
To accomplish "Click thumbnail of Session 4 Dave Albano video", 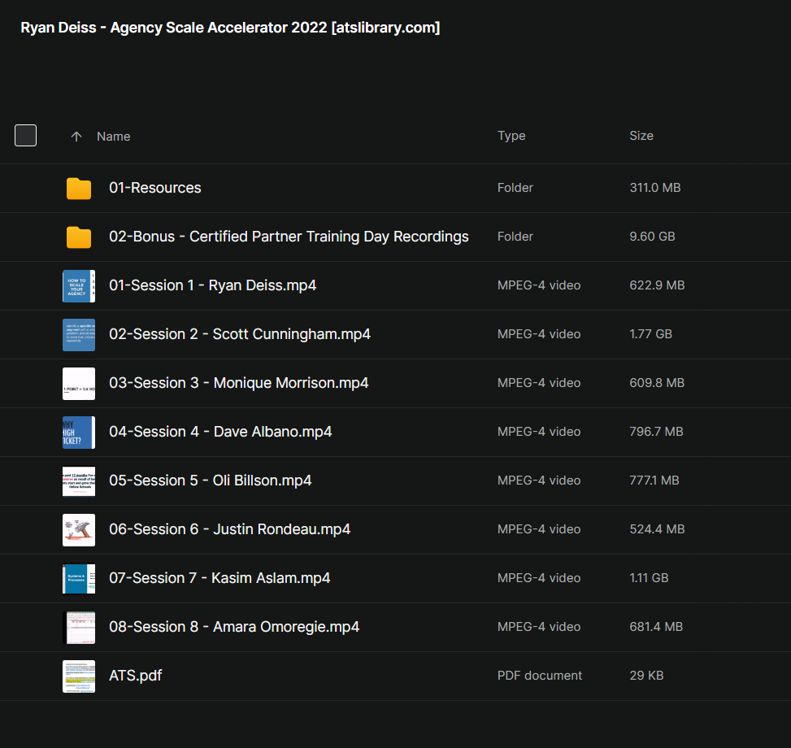I will (x=79, y=433).
